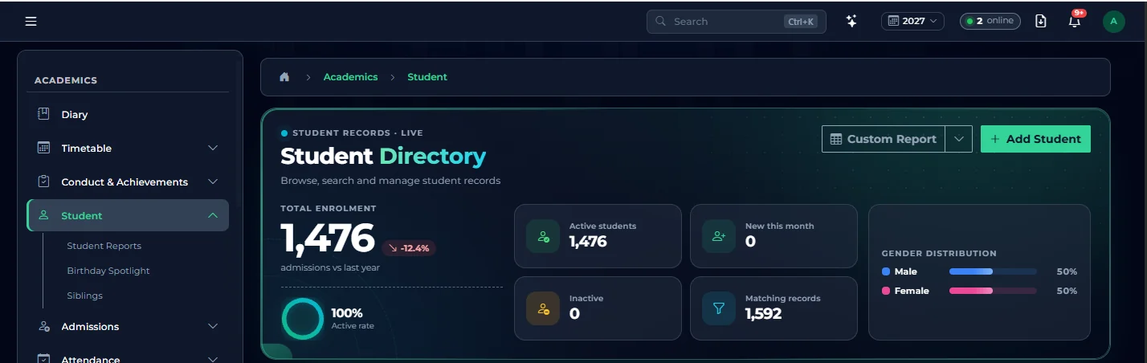Click the Male gender distribution bar
The height and width of the screenshot is (363, 1147).
[x=993, y=271]
